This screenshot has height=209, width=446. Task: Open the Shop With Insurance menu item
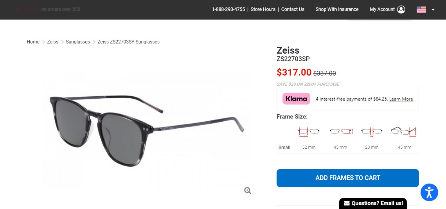click(x=337, y=9)
